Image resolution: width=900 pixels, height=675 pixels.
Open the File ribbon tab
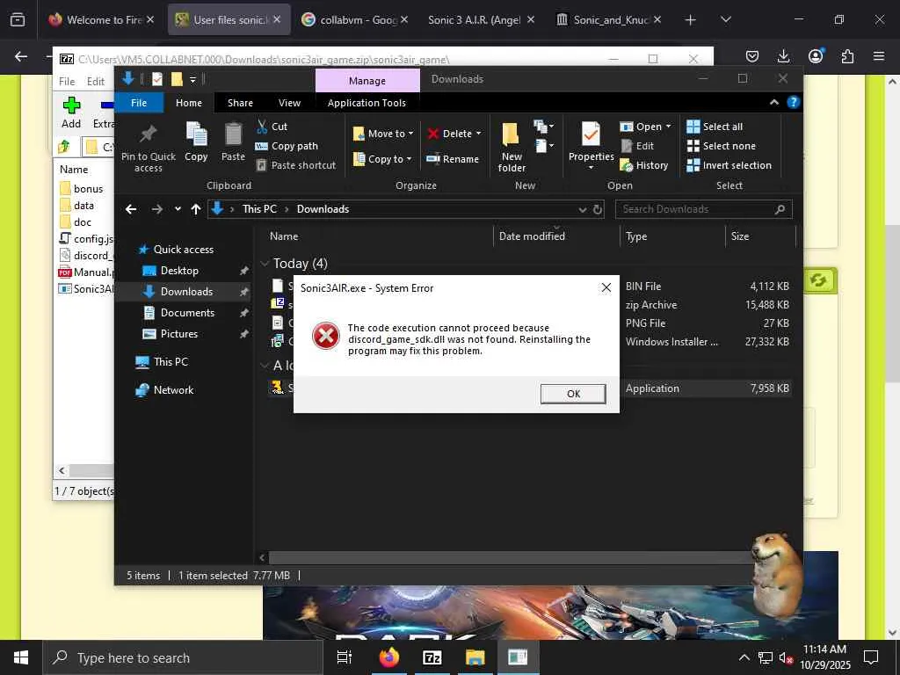(139, 103)
